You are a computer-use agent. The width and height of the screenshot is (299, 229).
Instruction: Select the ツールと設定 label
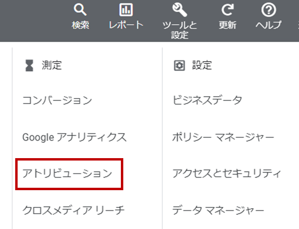coord(180,30)
